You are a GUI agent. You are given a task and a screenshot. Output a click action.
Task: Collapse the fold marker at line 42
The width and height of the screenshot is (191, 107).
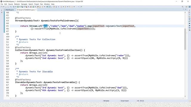9,18
